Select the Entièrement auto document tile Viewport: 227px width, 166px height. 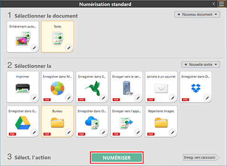point(23,37)
